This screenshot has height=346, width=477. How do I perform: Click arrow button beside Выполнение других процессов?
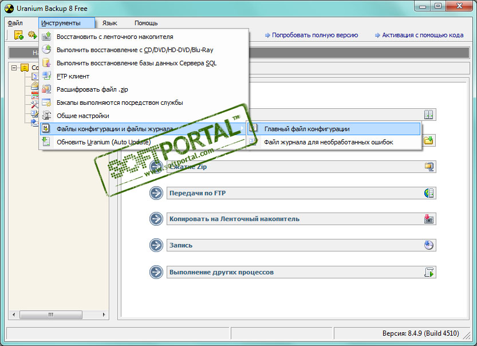156,272
